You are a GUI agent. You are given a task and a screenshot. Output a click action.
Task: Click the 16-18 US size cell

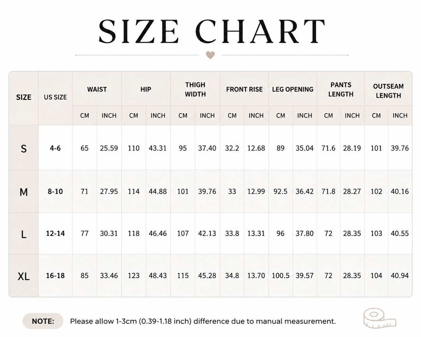coord(55,276)
